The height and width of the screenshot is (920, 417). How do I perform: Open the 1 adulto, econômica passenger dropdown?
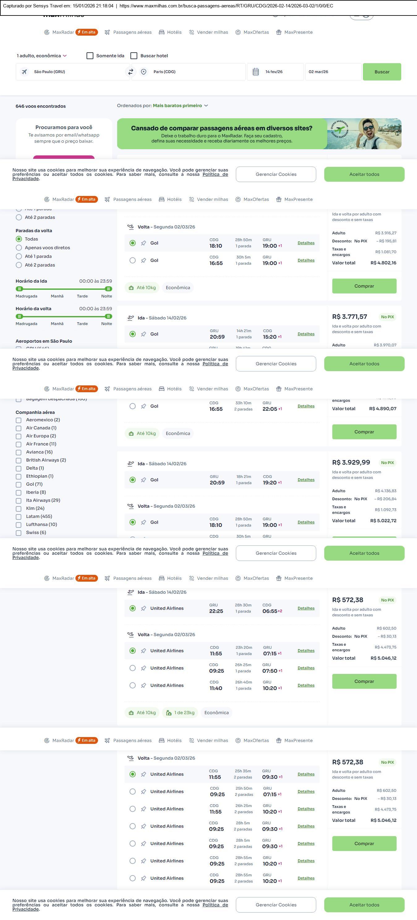(41, 56)
